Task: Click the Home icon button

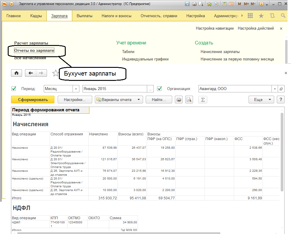Action: click(x=16, y=73)
